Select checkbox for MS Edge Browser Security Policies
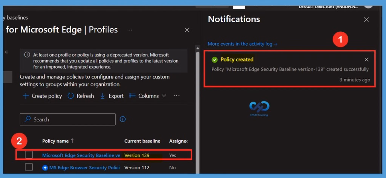Viewport: 386px width, 178px height. point(29,167)
